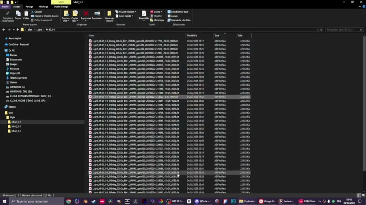Open the Déplacer vers dropdown
This screenshot has width=366, height=205.
coord(66,16)
